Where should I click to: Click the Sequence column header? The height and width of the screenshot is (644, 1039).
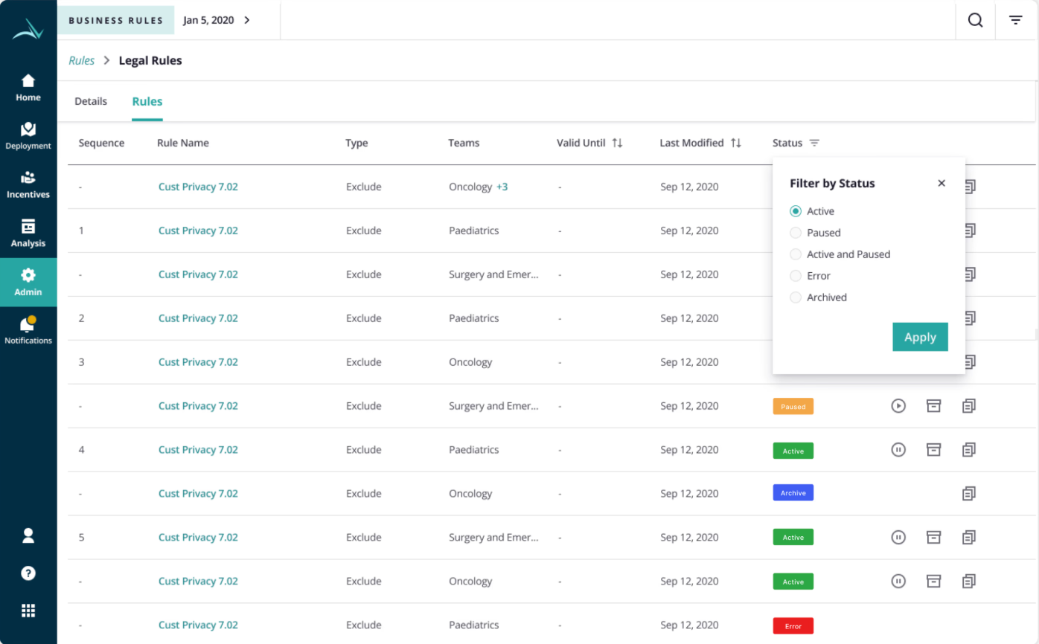(101, 143)
